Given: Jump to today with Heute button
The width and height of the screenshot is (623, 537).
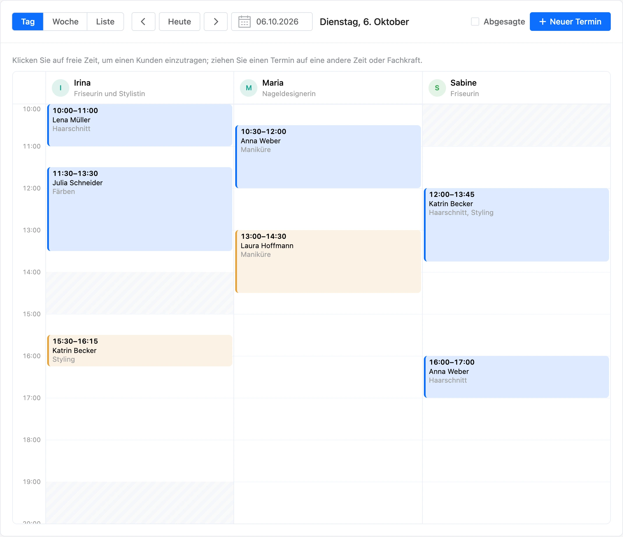Looking at the screenshot, I should point(180,22).
